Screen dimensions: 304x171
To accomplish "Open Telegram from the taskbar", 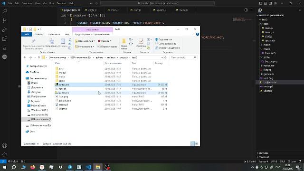I will [70, 167].
